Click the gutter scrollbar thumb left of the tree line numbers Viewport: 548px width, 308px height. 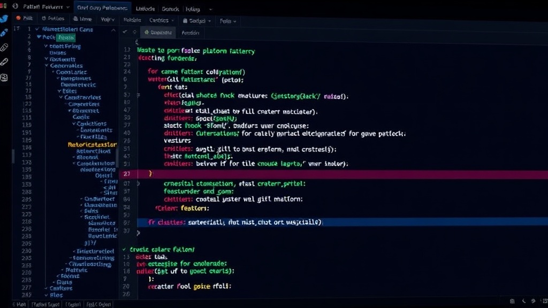point(13,157)
